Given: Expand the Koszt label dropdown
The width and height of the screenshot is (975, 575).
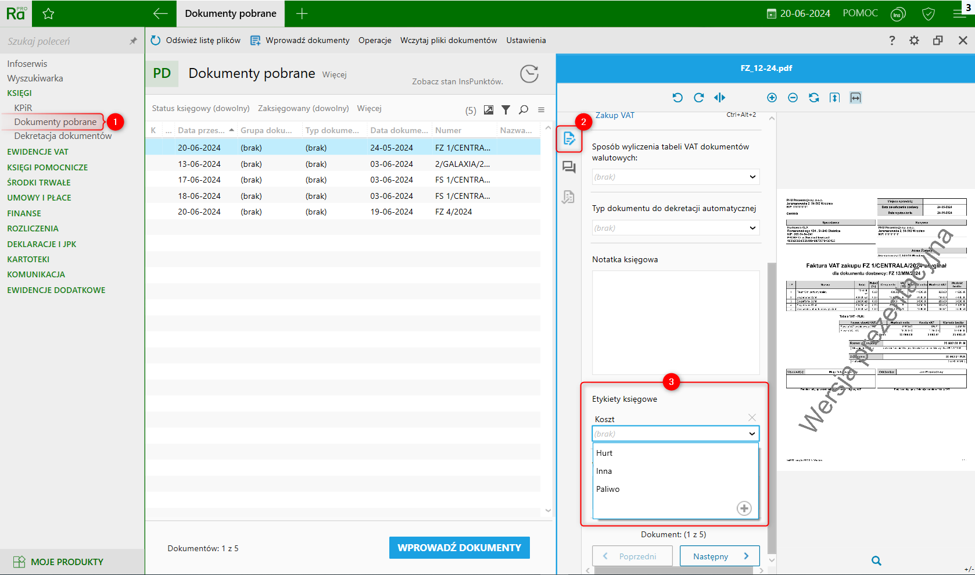Looking at the screenshot, I should pos(752,434).
